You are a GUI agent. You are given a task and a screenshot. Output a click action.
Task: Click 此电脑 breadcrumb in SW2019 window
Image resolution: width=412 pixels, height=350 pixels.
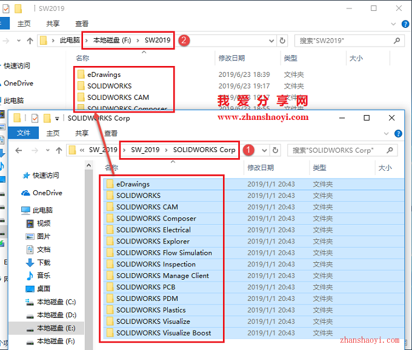70,41
